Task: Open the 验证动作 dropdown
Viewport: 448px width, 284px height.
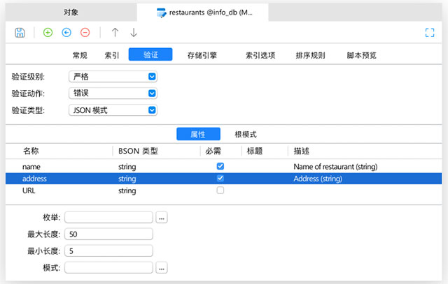Action: [113, 93]
